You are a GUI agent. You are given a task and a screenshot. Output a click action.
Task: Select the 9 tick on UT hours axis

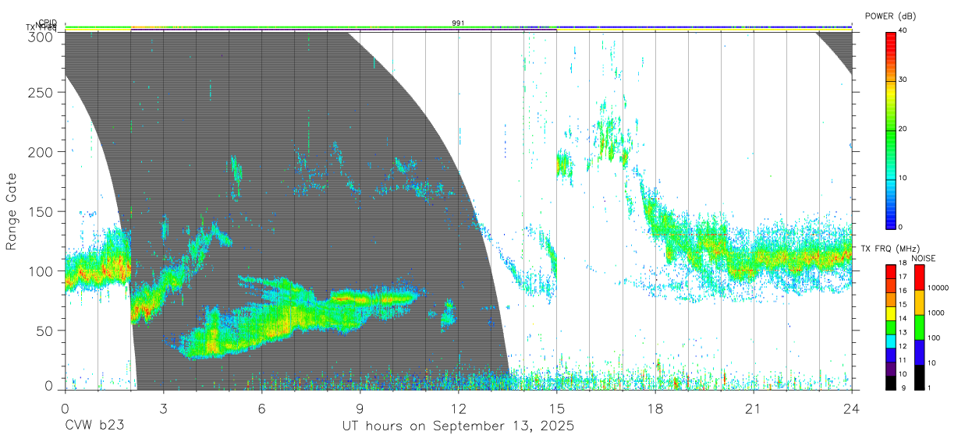[360, 408]
